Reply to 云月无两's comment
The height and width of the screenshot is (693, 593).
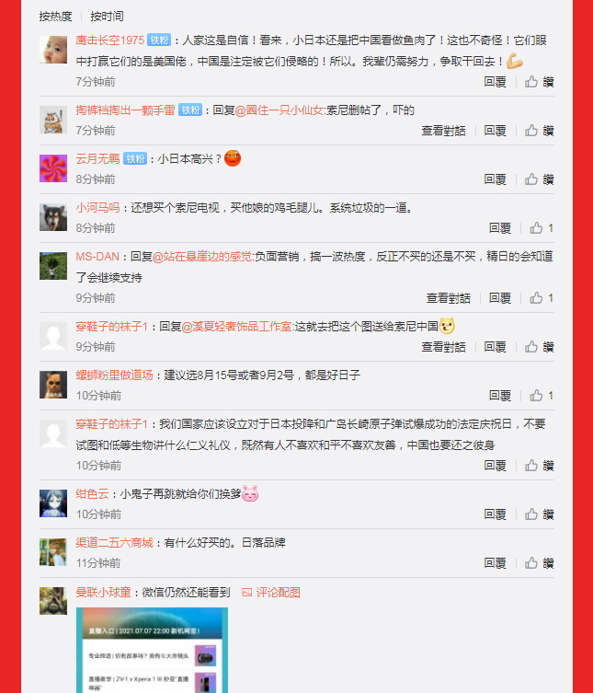point(495,179)
